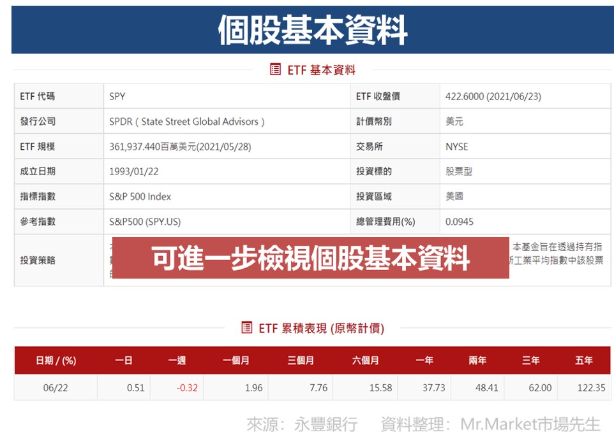
Task: Select the currency value 美元
Action: click(x=454, y=122)
